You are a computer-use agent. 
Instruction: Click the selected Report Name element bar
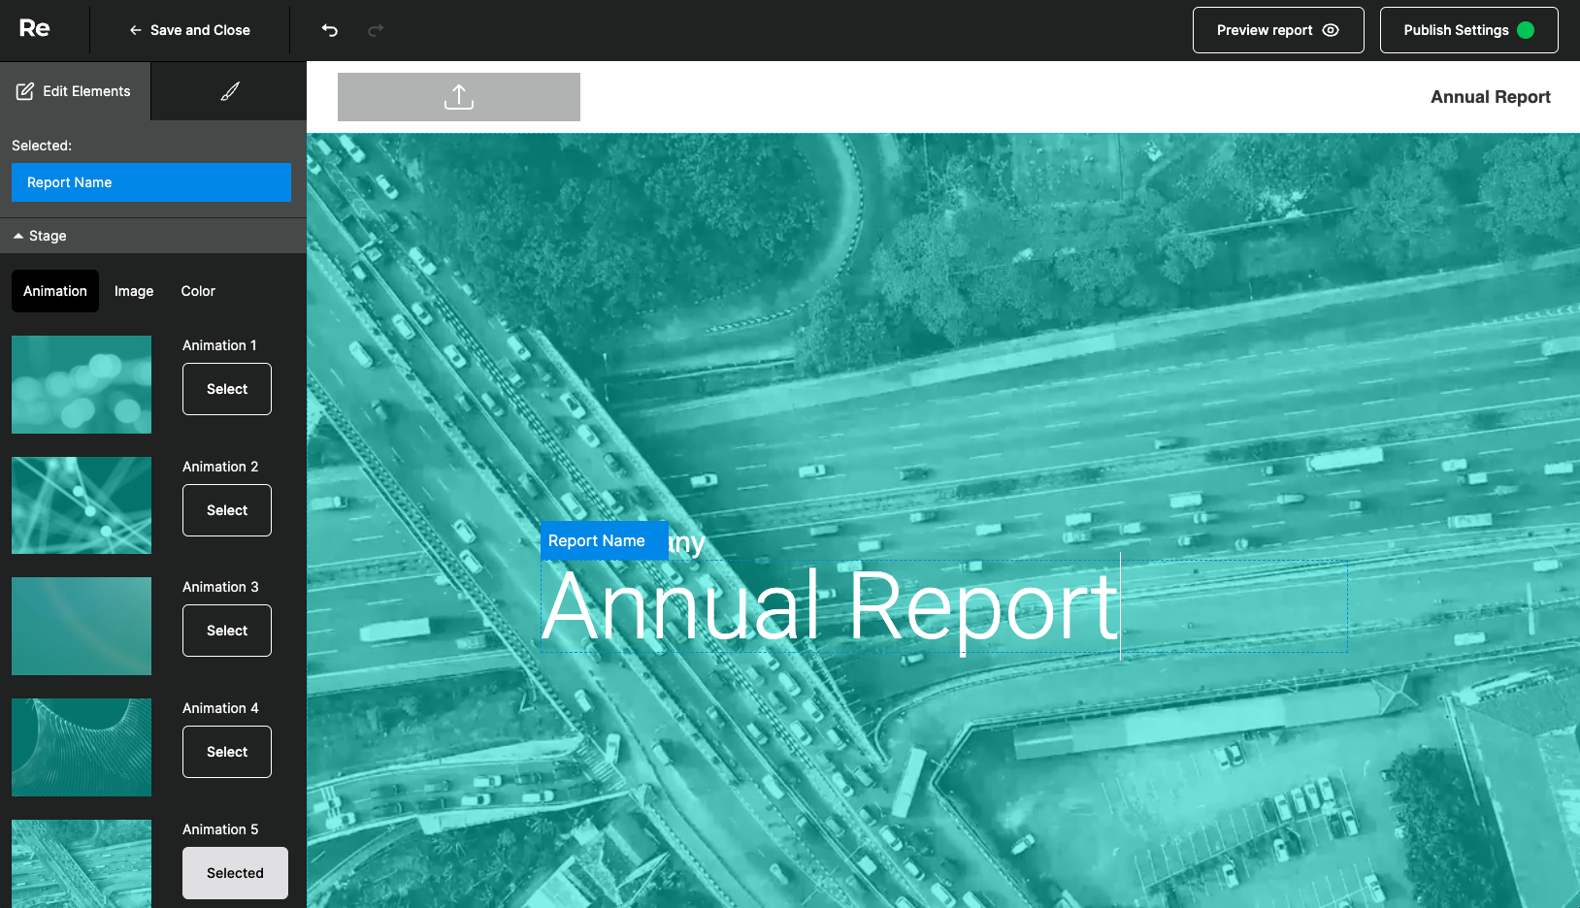click(151, 182)
